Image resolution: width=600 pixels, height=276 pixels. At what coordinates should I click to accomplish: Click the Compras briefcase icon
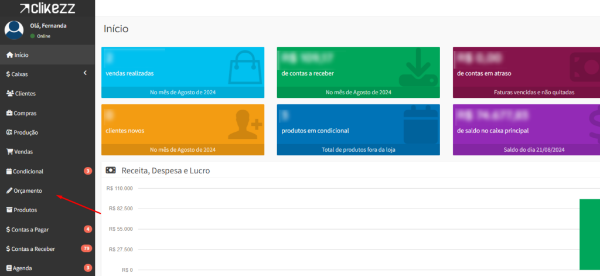click(9, 113)
